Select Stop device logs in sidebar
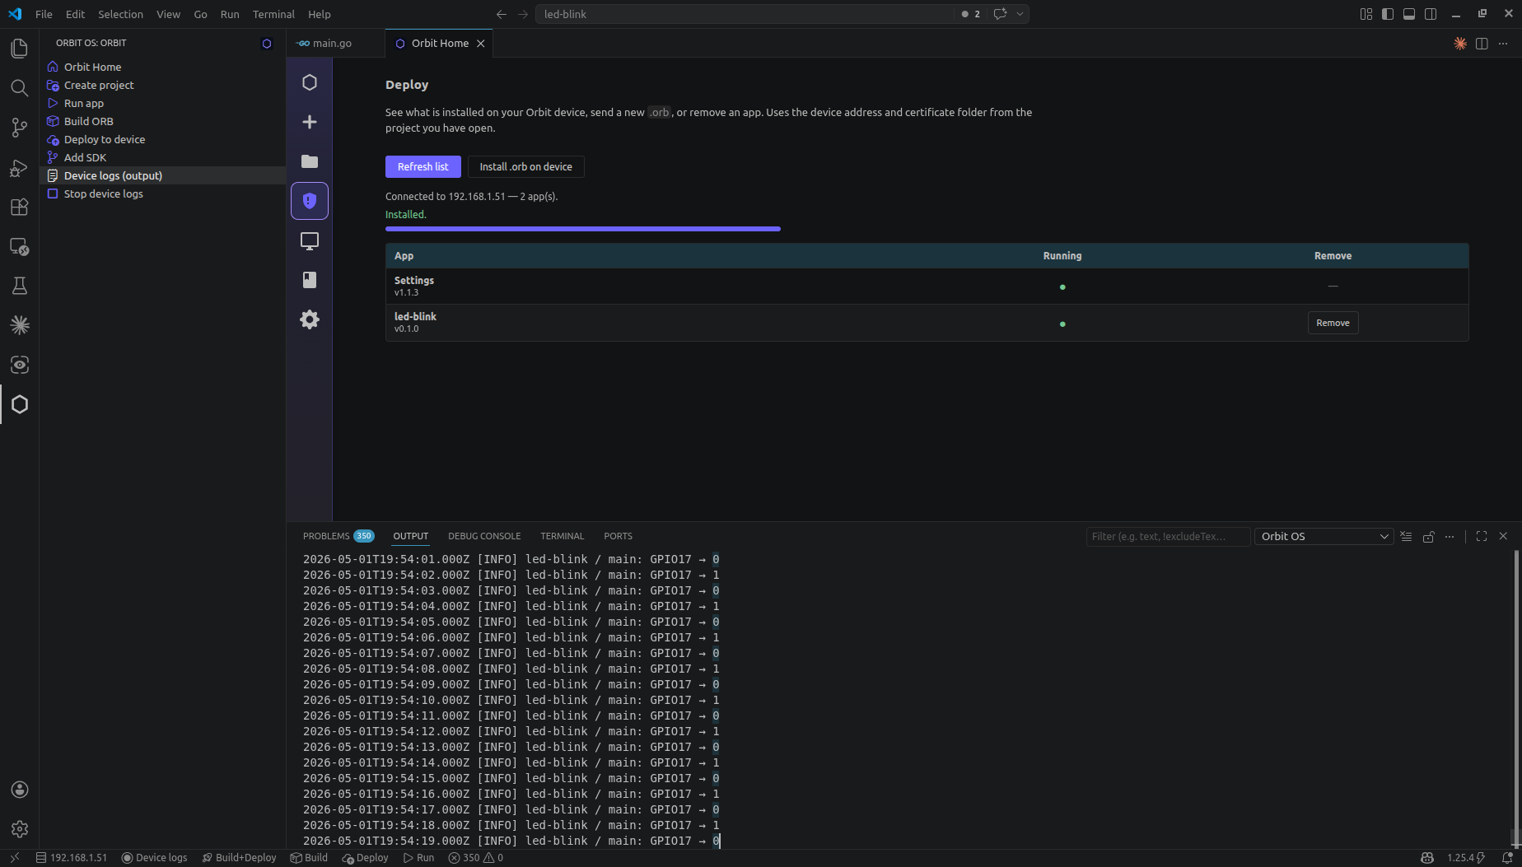1522x867 pixels. 162,193
